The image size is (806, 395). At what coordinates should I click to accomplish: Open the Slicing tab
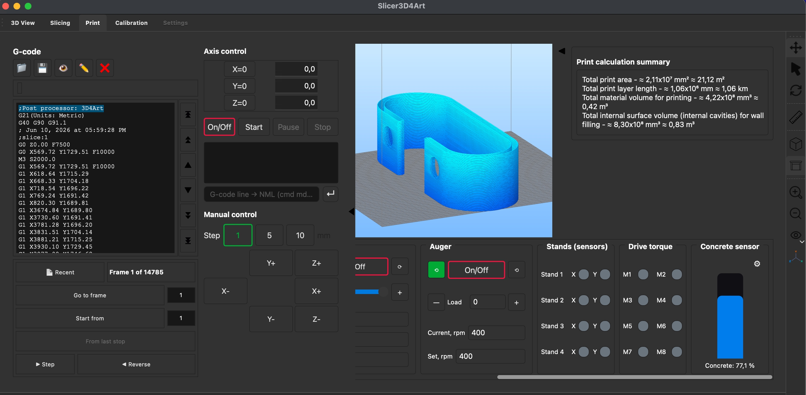(60, 23)
